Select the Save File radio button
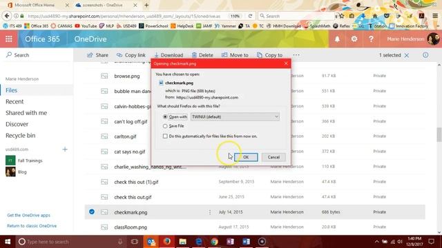Screen dimensions: 442x248 [x=165, y=126]
